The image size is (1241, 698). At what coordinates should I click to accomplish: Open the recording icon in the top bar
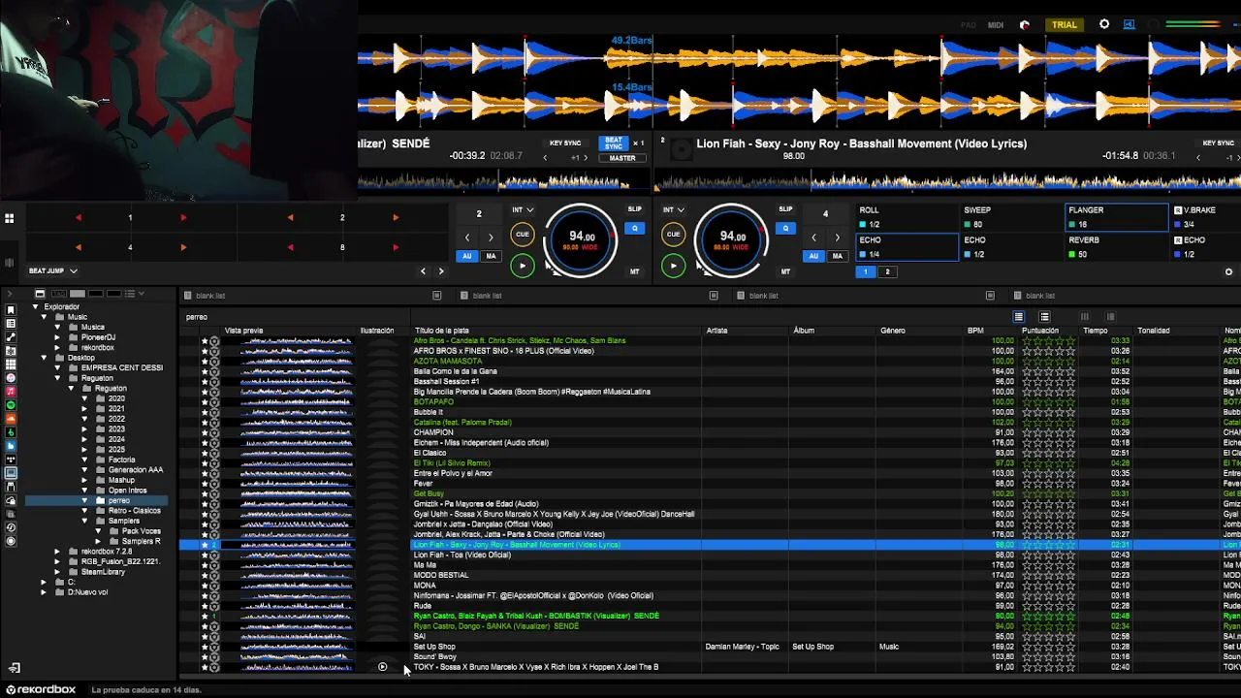1025,25
